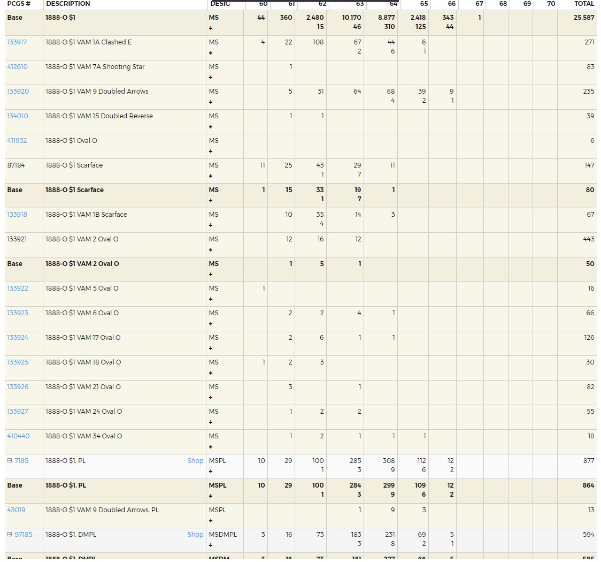Collapse the 97185 1888-O $1, DMPL row
This screenshot has height=562, width=601.
click(x=10, y=534)
